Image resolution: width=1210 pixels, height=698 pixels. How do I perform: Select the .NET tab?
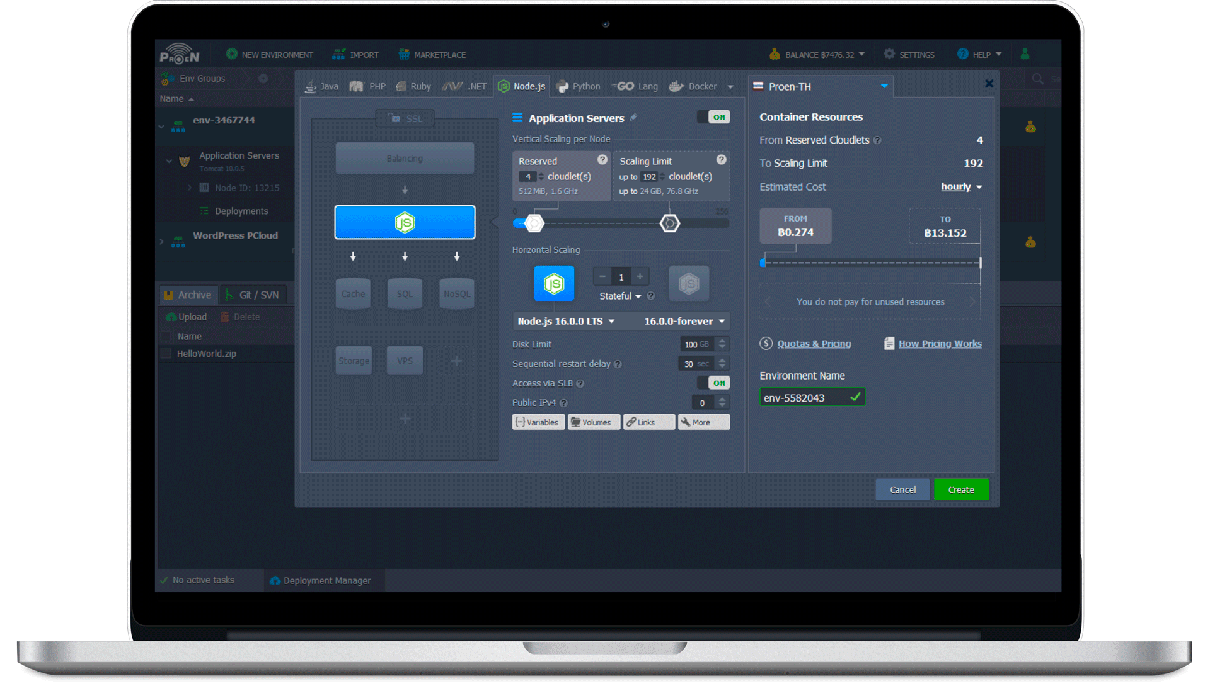464,86
